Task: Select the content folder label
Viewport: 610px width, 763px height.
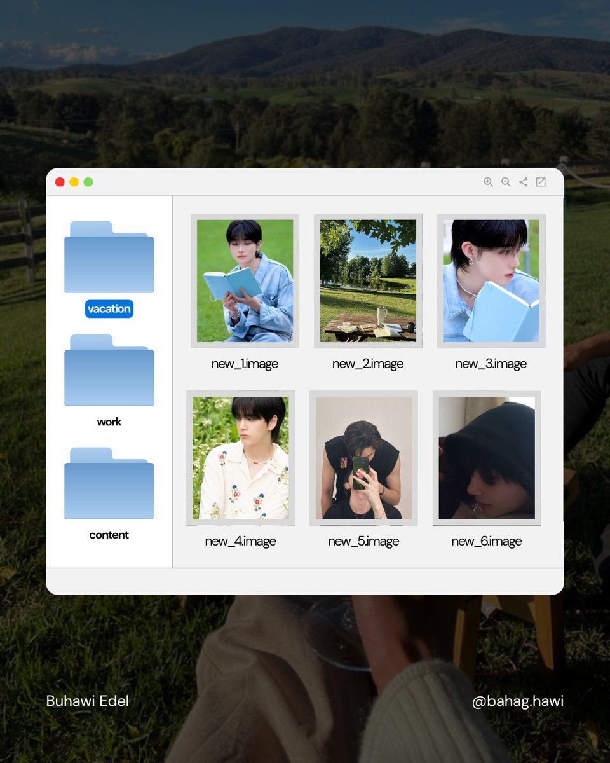Action: pyautogui.click(x=109, y=535)
